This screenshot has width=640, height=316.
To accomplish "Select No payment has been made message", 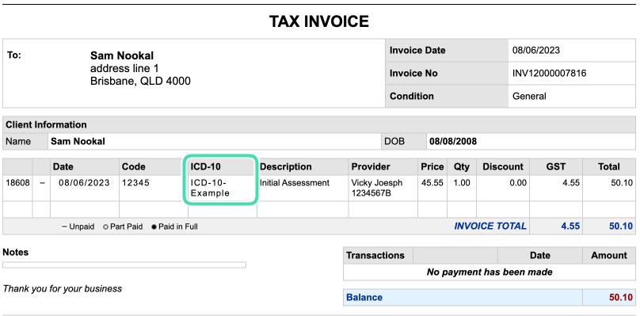I will (490, 272).
